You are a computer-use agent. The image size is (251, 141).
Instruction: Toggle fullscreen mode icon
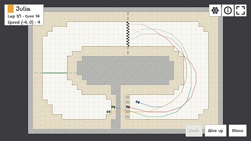[241, 10]
